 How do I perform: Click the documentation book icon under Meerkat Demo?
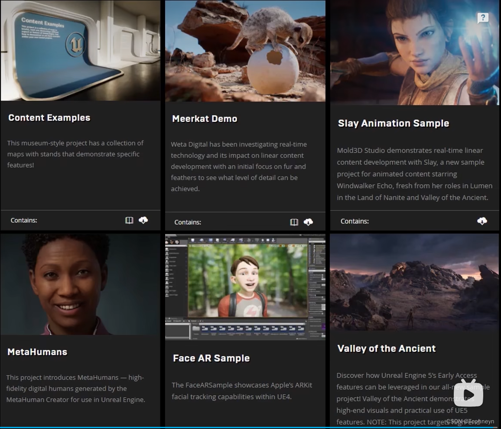point(294,222)
